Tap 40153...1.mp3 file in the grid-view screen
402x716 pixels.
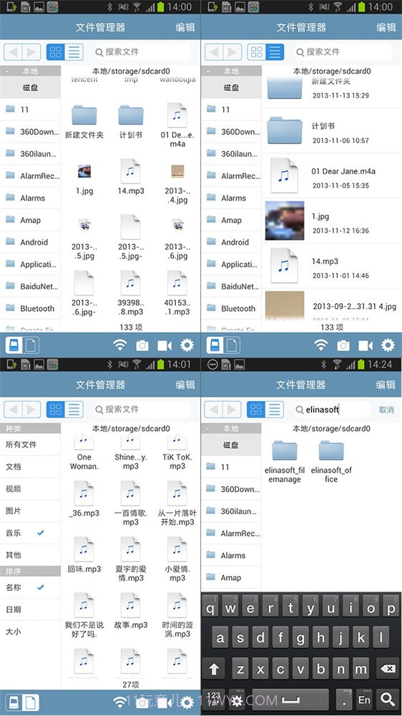tap(177, 292)
